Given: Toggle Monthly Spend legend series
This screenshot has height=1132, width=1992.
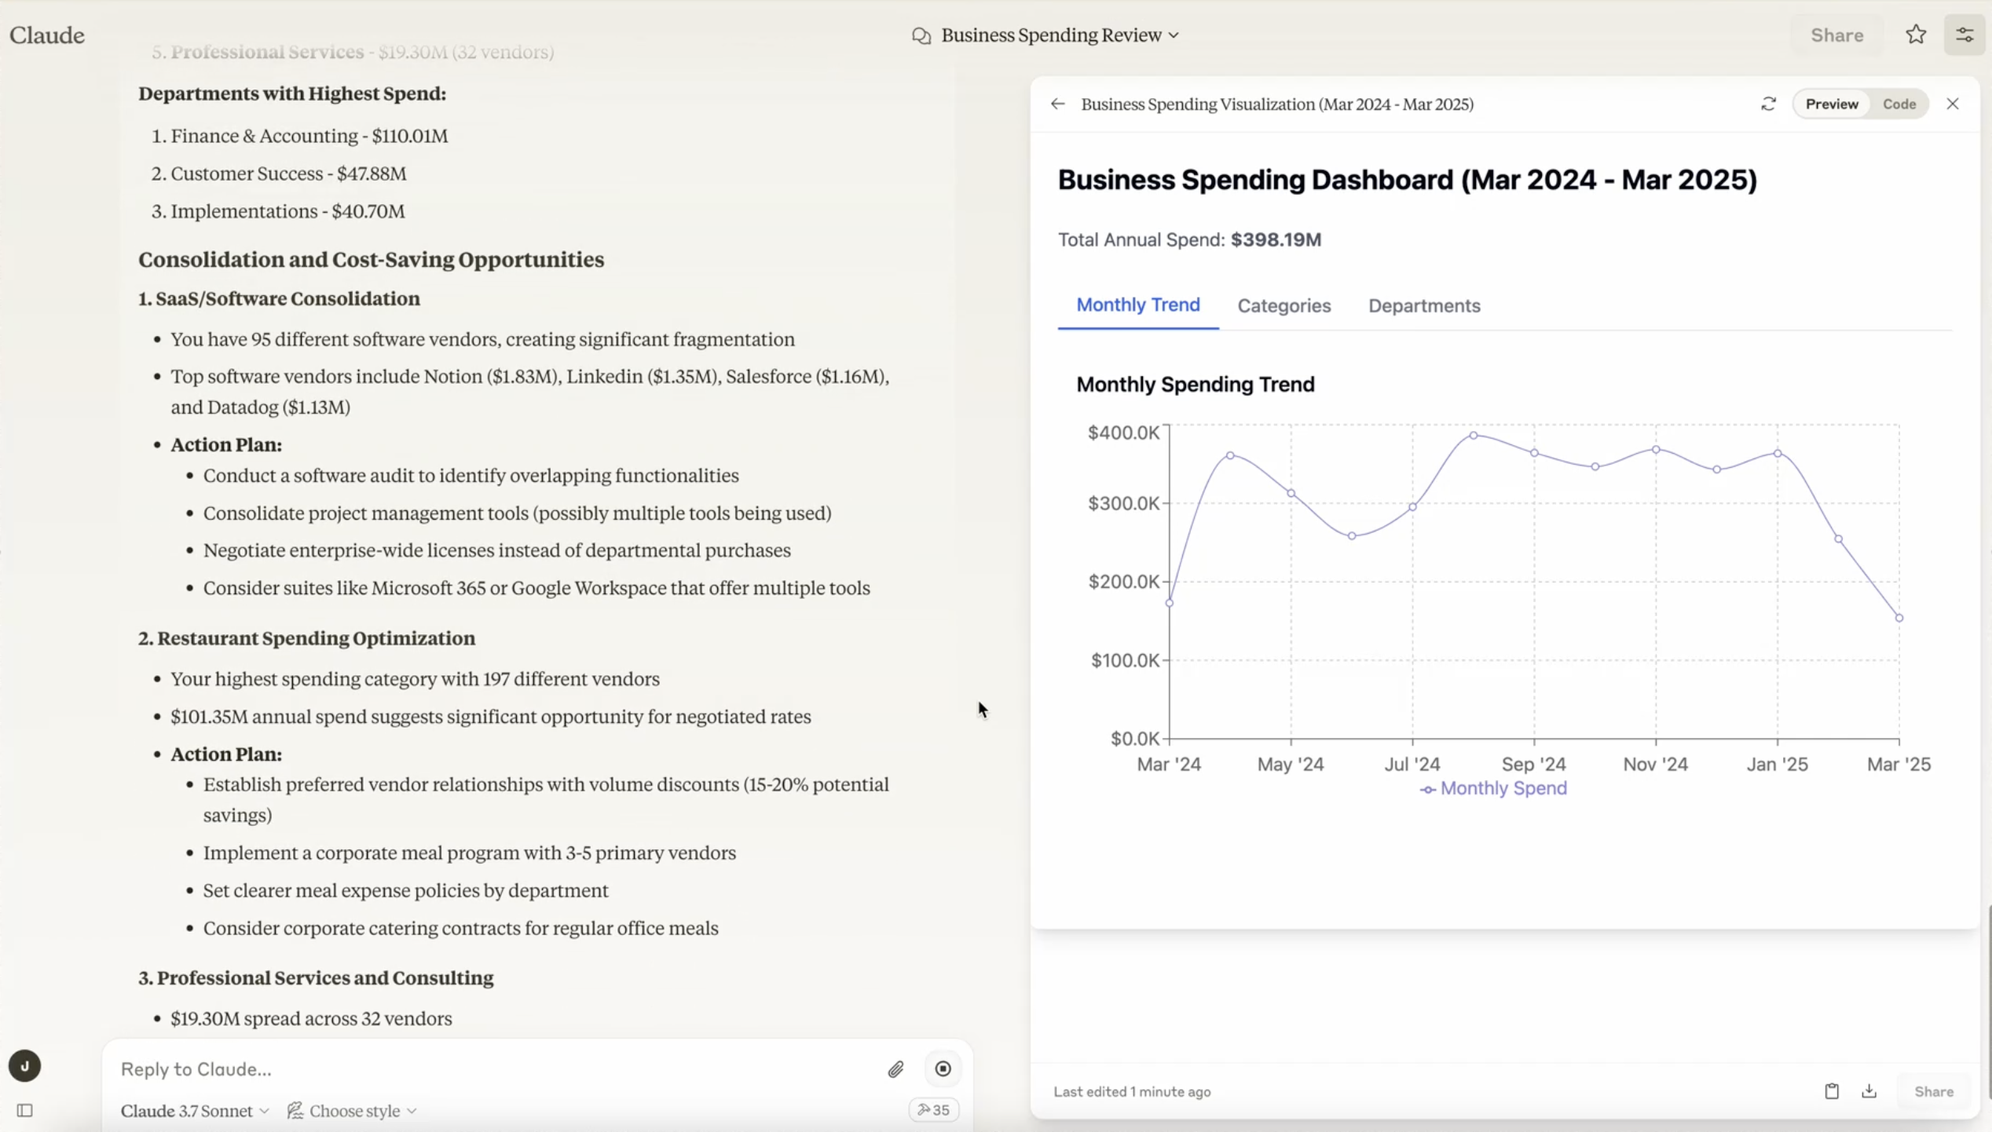Looking at the screenshot, I should pos(1493,788).
